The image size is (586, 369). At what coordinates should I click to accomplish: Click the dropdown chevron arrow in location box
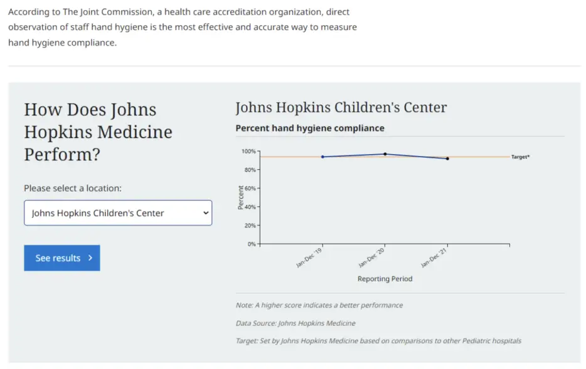pos(205,213)
